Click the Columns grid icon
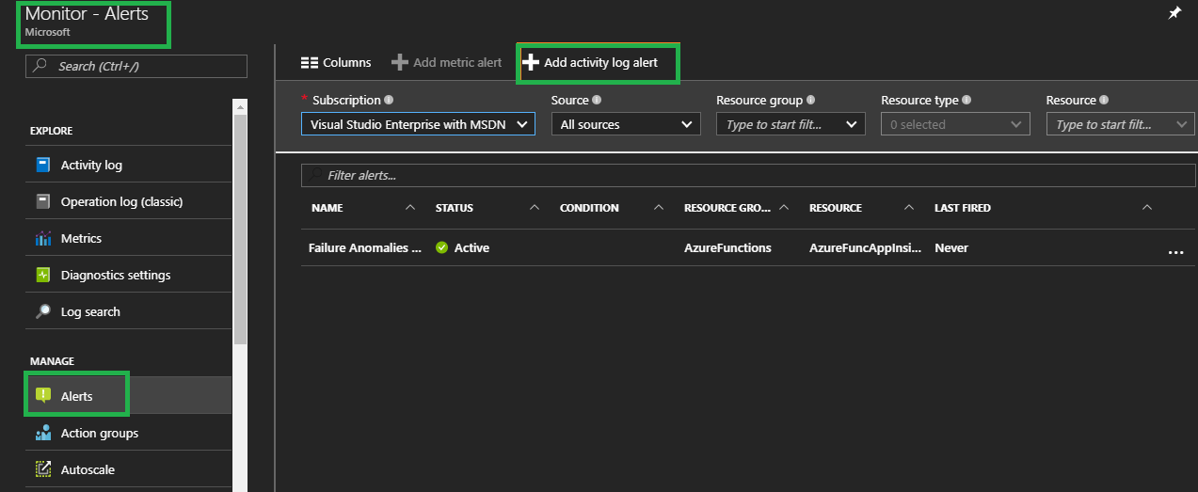The width and height of the screenshot is (1198, 492). pos(309,63)
